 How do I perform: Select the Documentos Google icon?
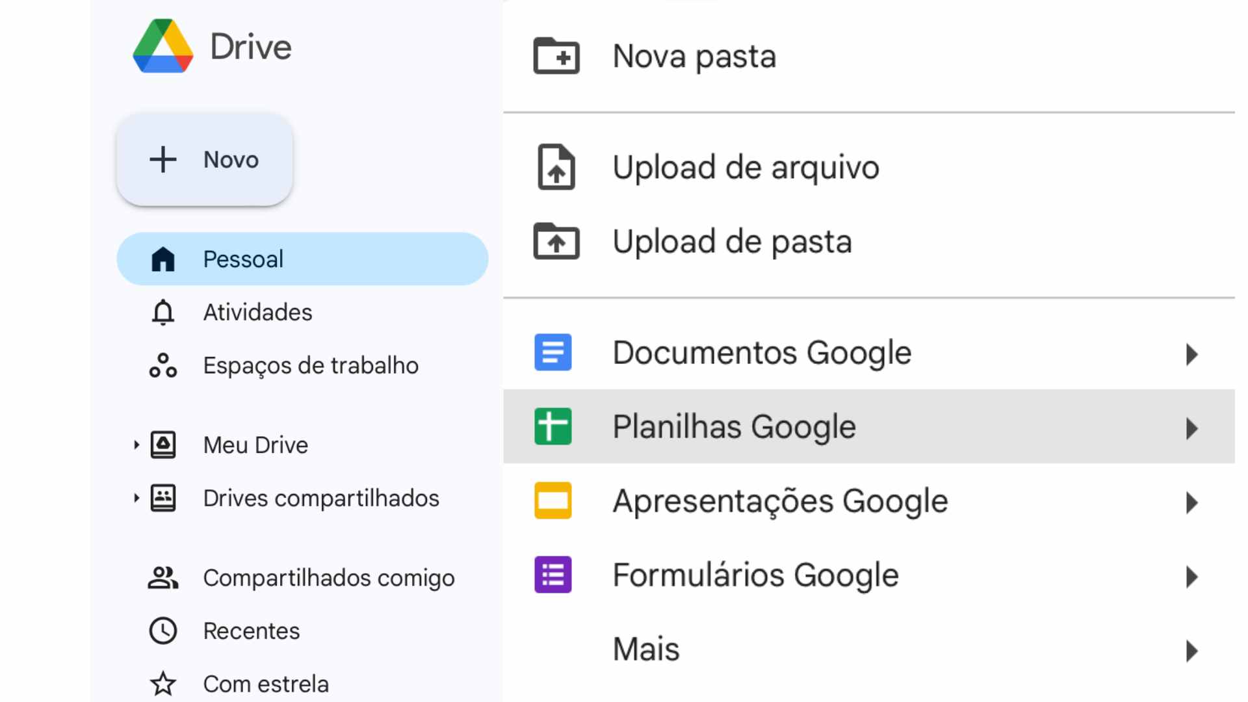[x=552, y=352]
